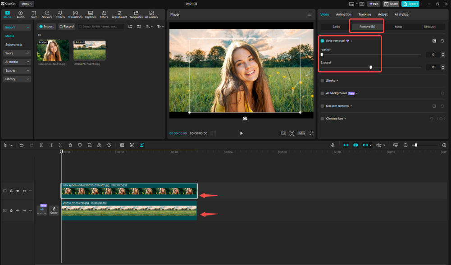Open the Menu at top left
The image size is (451, 265).
point(26,4)
